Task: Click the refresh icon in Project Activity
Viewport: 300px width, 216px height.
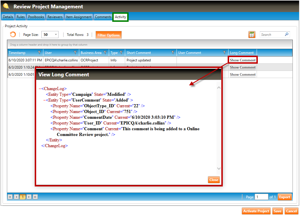Action: tap(13, 35)
